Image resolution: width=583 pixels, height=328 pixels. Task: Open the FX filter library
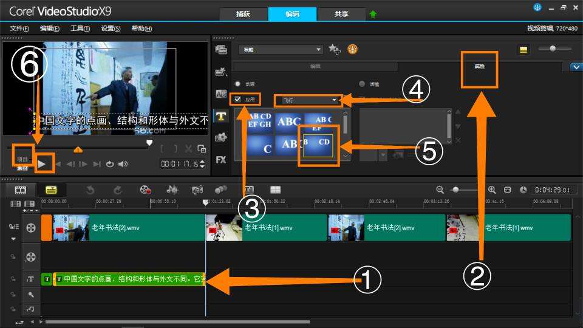221,160
